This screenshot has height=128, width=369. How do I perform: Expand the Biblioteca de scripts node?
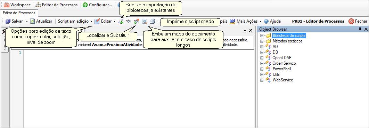[262, 36]
